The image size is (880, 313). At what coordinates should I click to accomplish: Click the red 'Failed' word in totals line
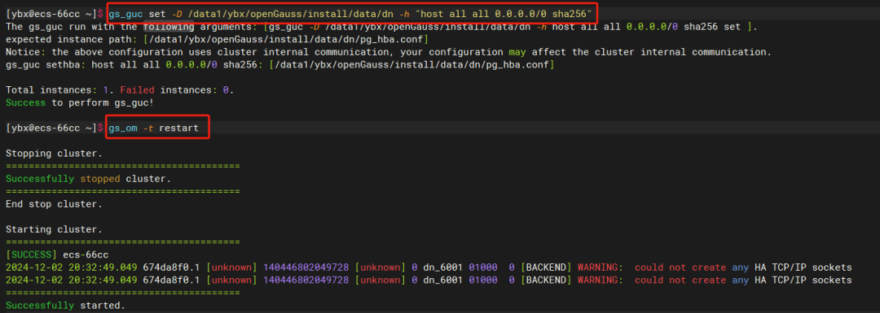137,89
